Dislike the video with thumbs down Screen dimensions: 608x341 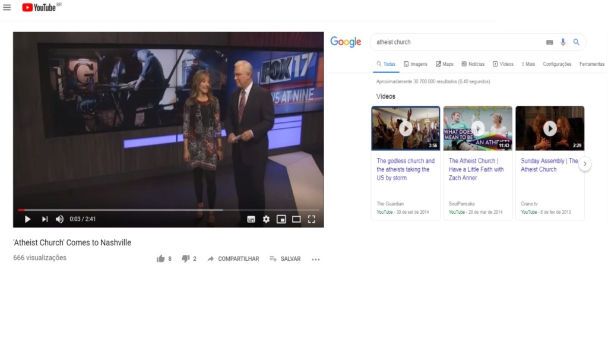pos(186,259)
